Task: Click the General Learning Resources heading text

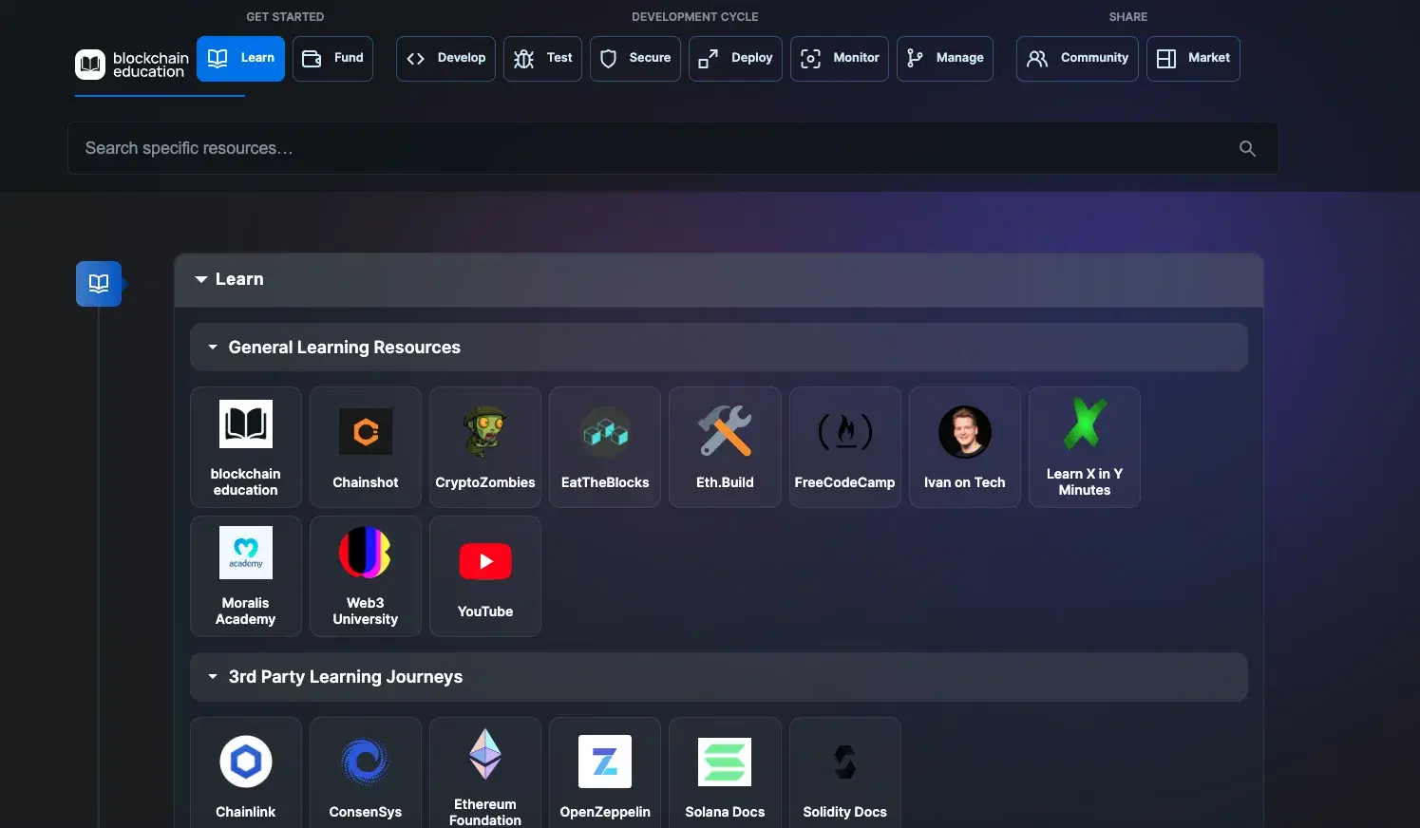Action: 345,348
